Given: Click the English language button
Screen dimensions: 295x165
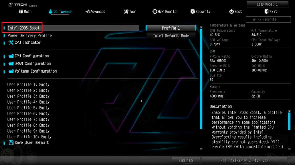Looking at the screenshot, I should pyautogui.click(x=186, y=160).
